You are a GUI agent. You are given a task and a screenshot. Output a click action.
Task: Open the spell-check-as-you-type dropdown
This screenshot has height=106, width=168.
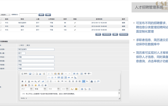[x=89, y=74]
